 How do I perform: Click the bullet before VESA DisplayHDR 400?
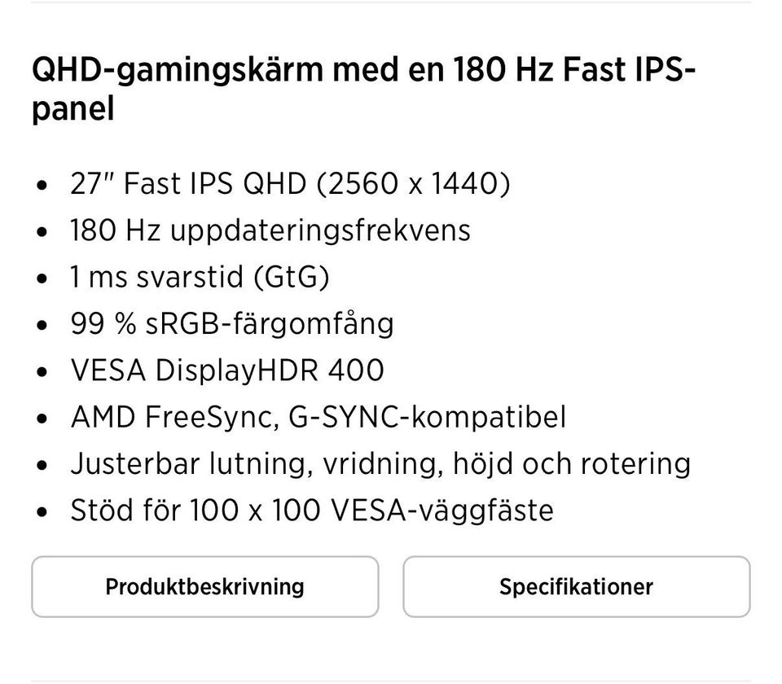(42, 372)
